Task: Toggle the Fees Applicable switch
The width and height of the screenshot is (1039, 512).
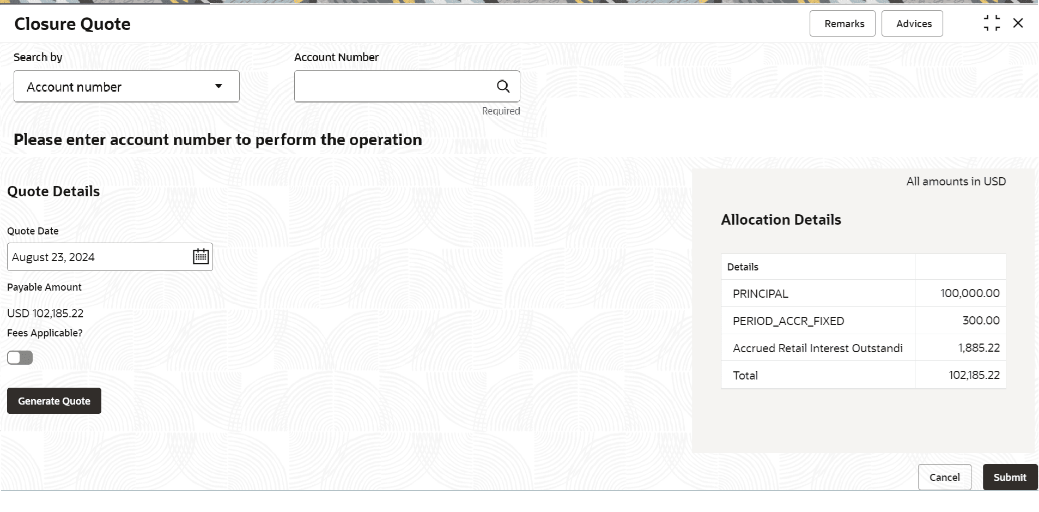Action: tap(20, 358)
